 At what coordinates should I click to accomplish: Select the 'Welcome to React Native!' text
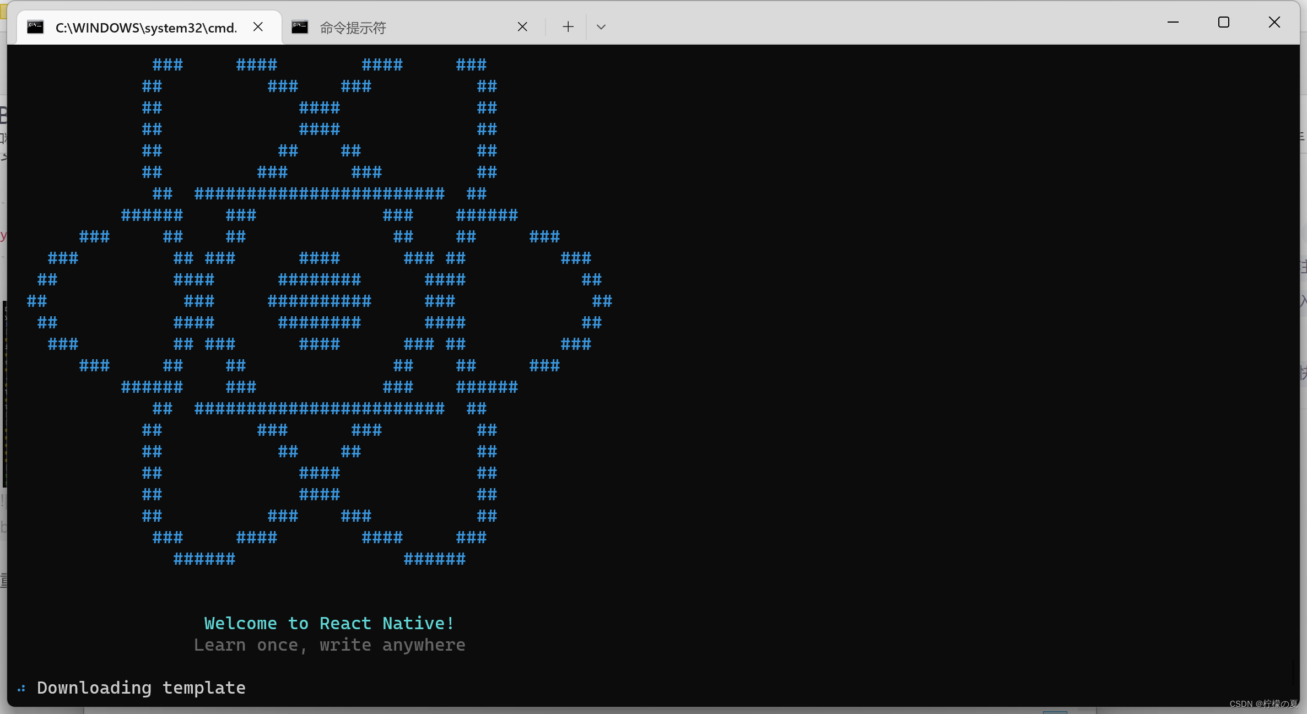tap(328, 623)
